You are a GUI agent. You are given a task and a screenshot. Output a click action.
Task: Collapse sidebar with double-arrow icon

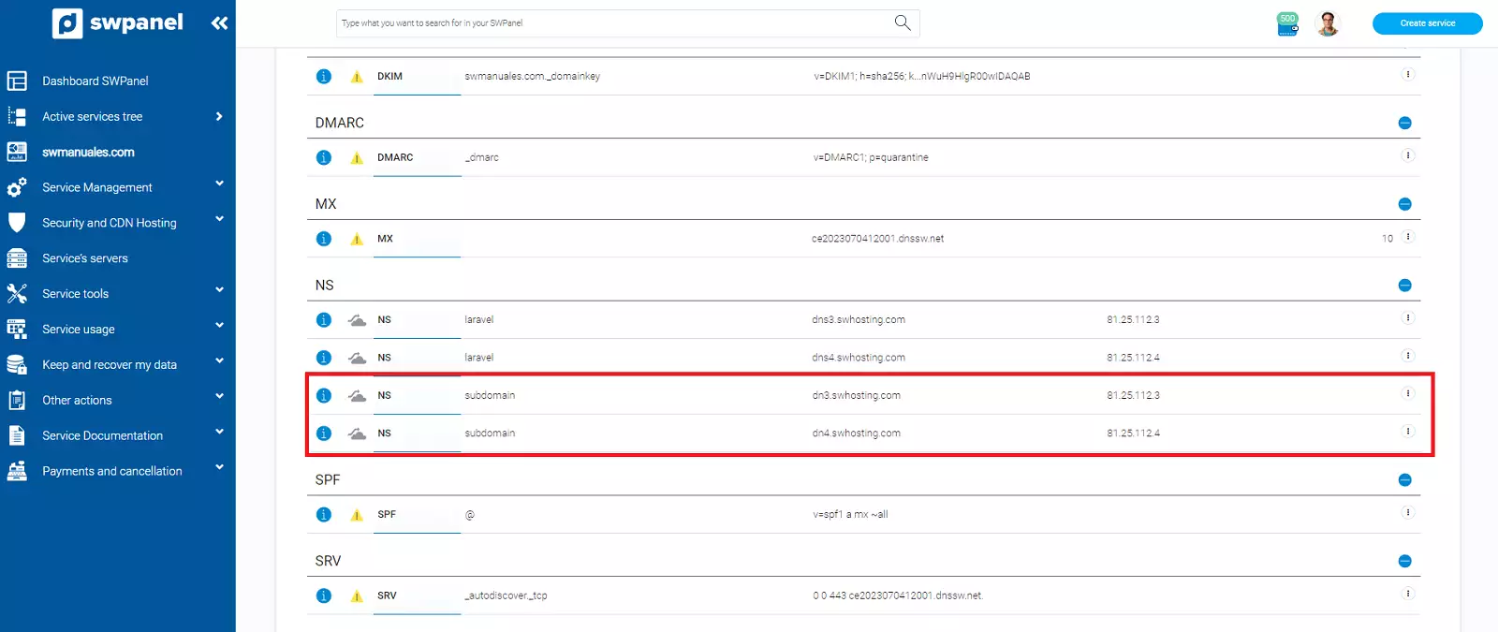[219, 23]
